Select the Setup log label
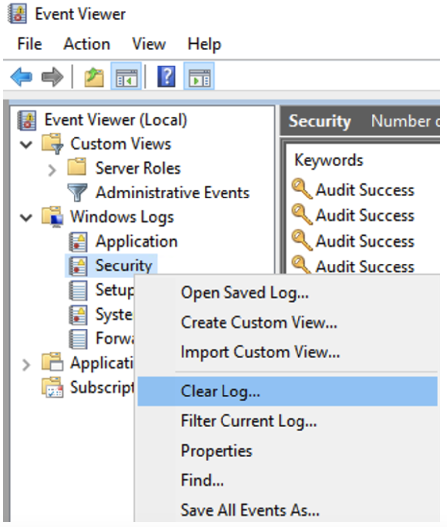Image resolution: width=447 pixels, height=527 pixels. (115, 290)
